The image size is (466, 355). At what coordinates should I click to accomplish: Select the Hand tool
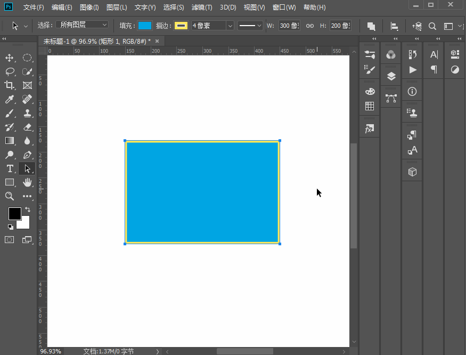(27, 182)
